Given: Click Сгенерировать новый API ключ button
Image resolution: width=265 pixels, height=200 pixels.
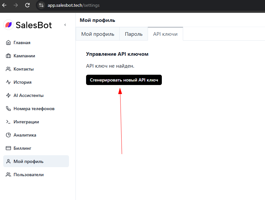Looking at the screenshot, I should point(124,80).
